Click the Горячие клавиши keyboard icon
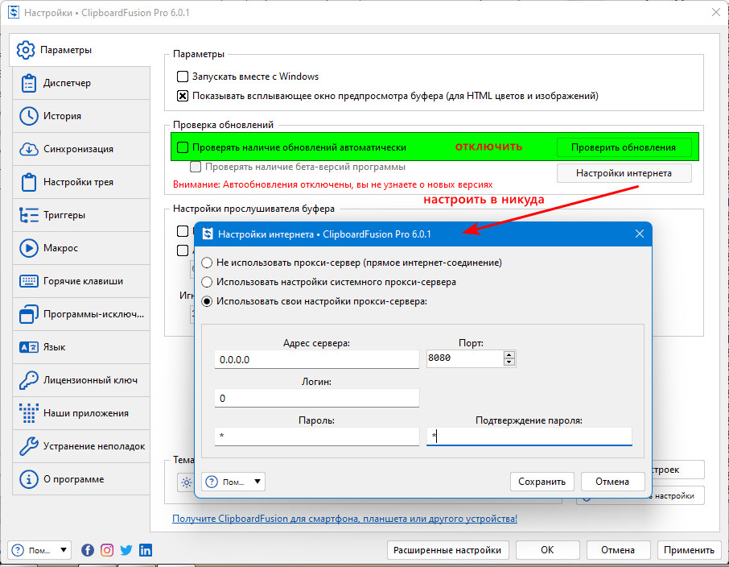Viewport: 729px width, 567px height. [29, 281]
